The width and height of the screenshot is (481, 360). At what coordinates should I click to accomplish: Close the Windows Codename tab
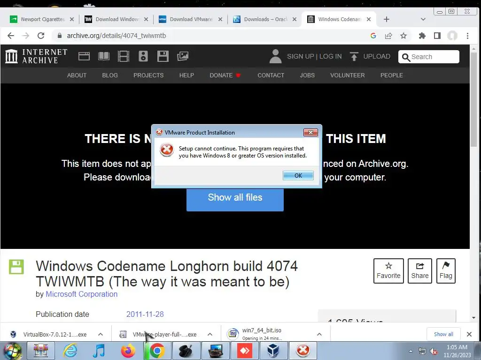click(x=369, y=19)
